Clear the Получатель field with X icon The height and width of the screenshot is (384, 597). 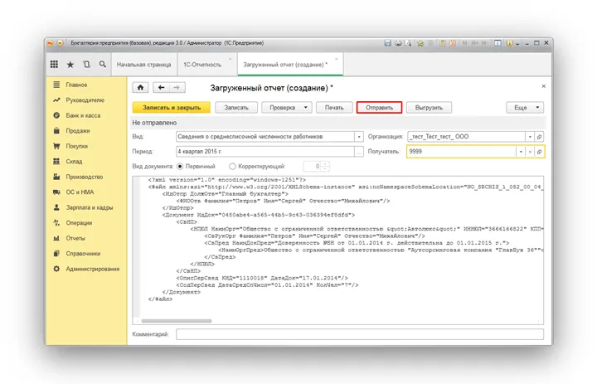tap(530, 152)
